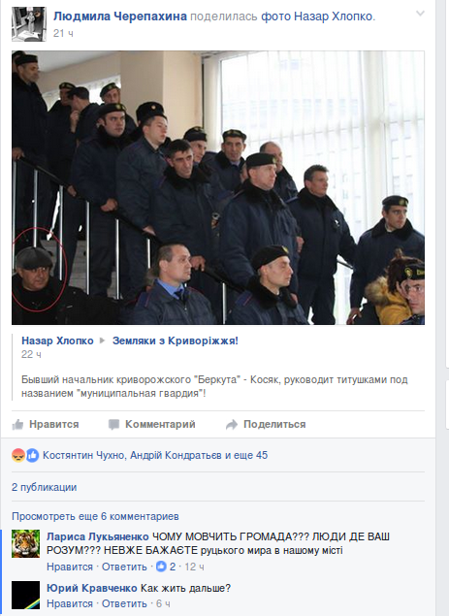Click the blue like reaction icon

pos(32,455)
